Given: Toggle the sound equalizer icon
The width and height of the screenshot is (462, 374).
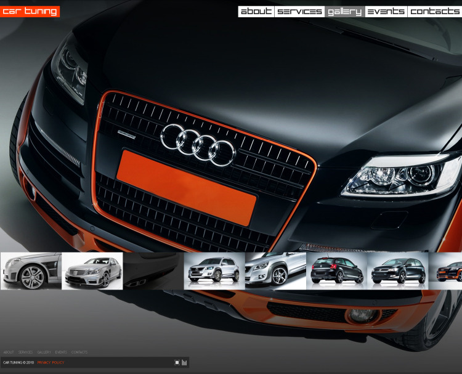Looking at the screenshot, I should coord(184,362).
